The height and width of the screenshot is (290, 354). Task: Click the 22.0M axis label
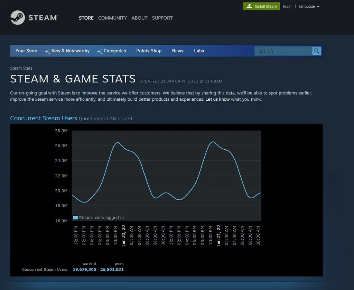(61, 176)
